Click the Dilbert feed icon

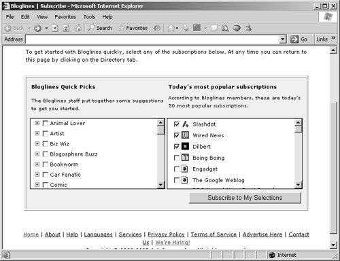pyautogui.click(x=185, y=146)
